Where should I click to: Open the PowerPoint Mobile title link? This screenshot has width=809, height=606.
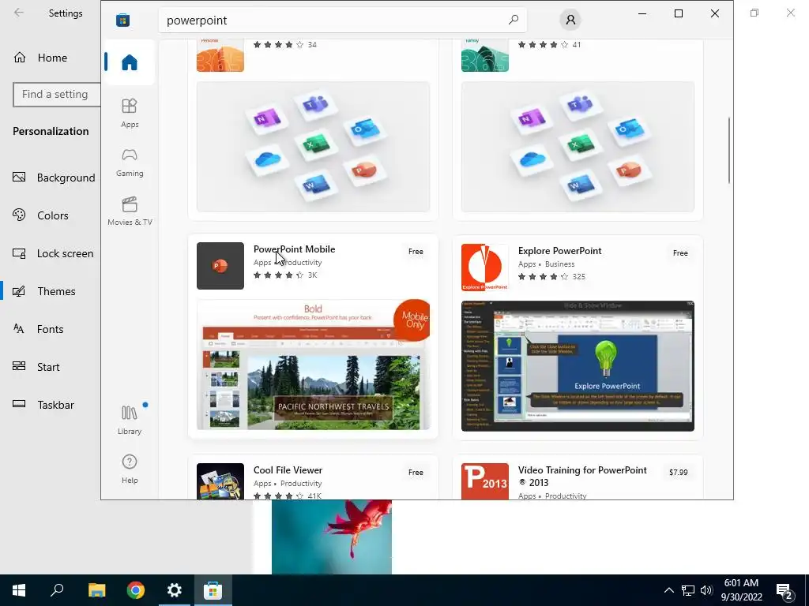(294, 249)
